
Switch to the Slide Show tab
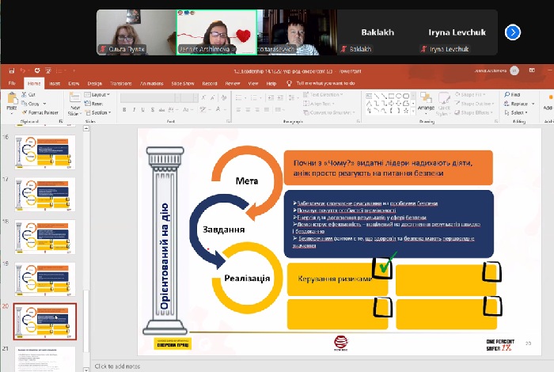pyautogui.click(x=182, y=82)
